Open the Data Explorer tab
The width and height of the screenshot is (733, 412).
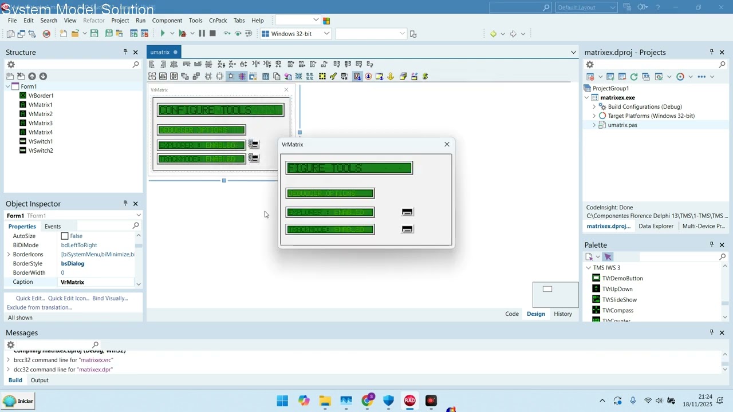(x=656, y=226)
